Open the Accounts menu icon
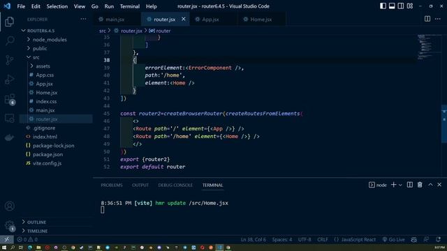Image resolution: width=447 pixels, height=251 pixels. (9, 206)
